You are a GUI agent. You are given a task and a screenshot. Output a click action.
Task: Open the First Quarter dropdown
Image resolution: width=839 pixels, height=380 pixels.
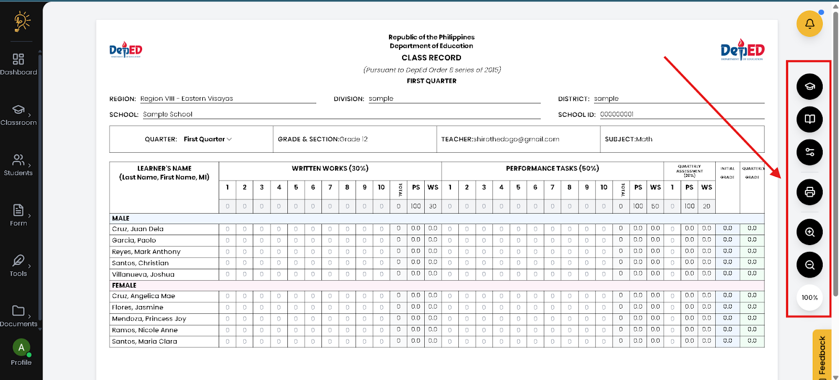tap(208, 139)
